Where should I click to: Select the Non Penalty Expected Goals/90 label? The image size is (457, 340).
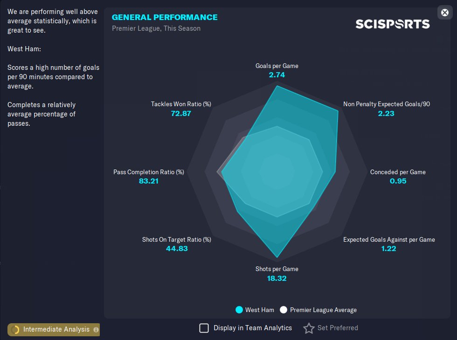tap(386, 104)
